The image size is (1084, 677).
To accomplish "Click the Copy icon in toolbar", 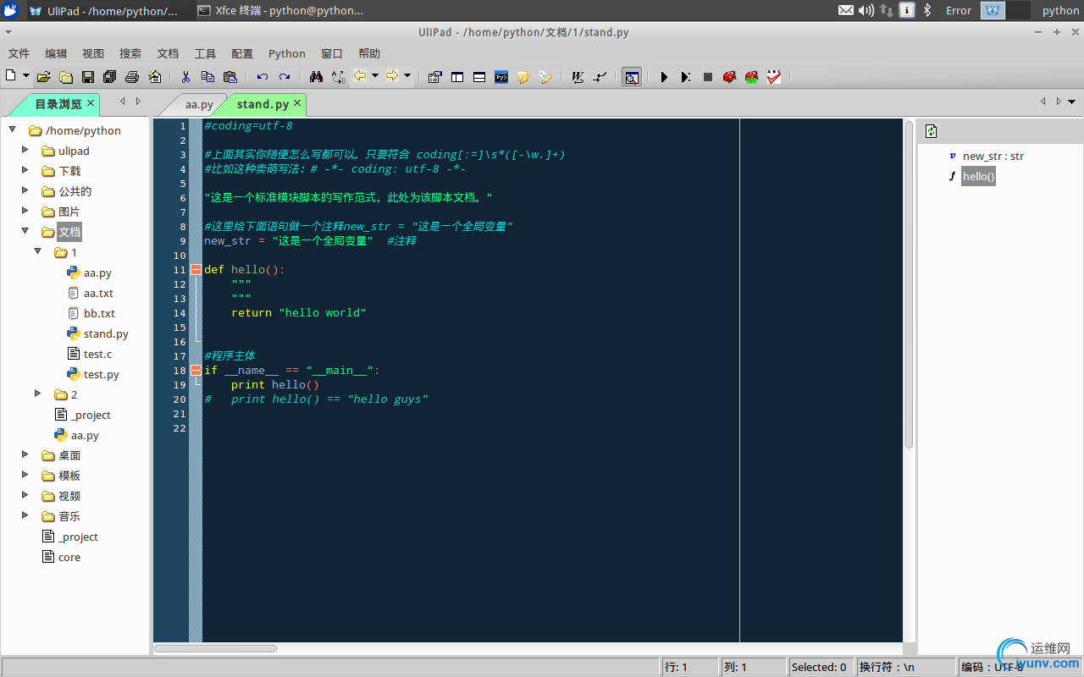I will point(207,77).
